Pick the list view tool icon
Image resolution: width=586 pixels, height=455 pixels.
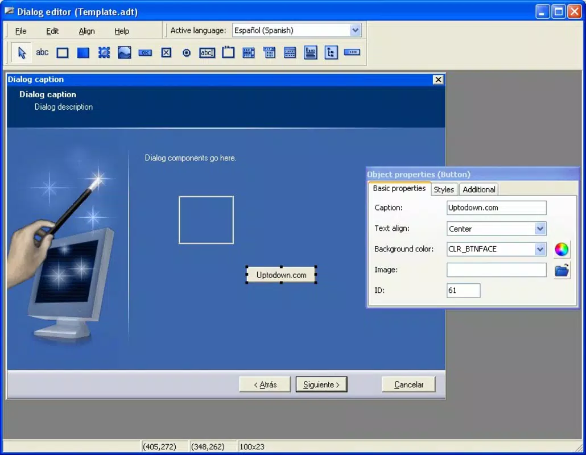point(290,53)
